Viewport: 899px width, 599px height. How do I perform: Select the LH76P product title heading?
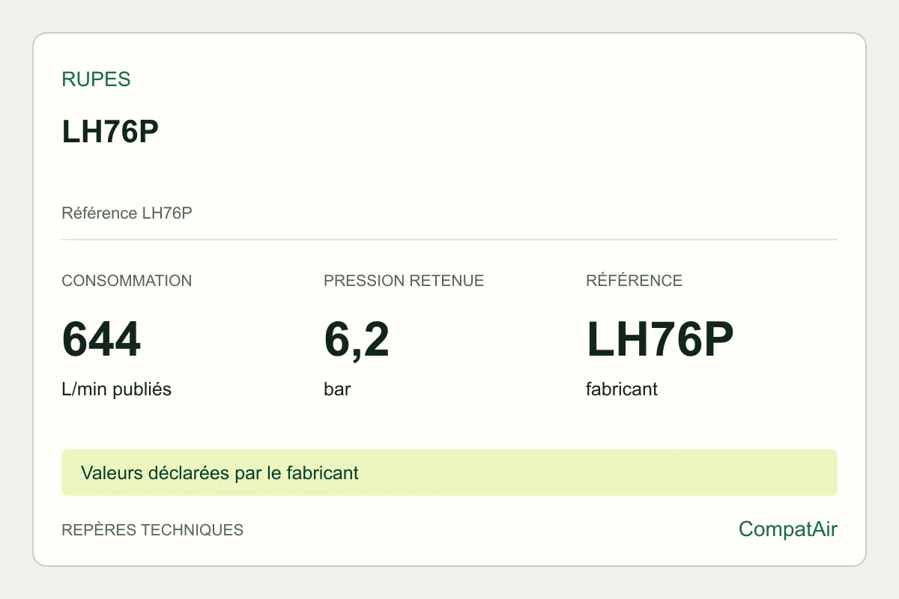pyautogui.click(x=110, y=132)
